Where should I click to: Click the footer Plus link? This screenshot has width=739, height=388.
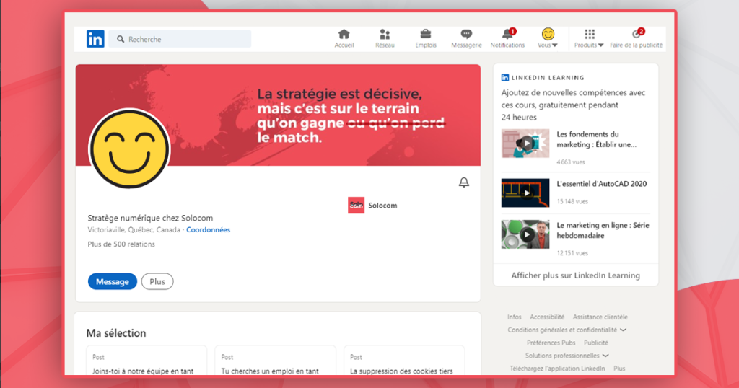619,369
